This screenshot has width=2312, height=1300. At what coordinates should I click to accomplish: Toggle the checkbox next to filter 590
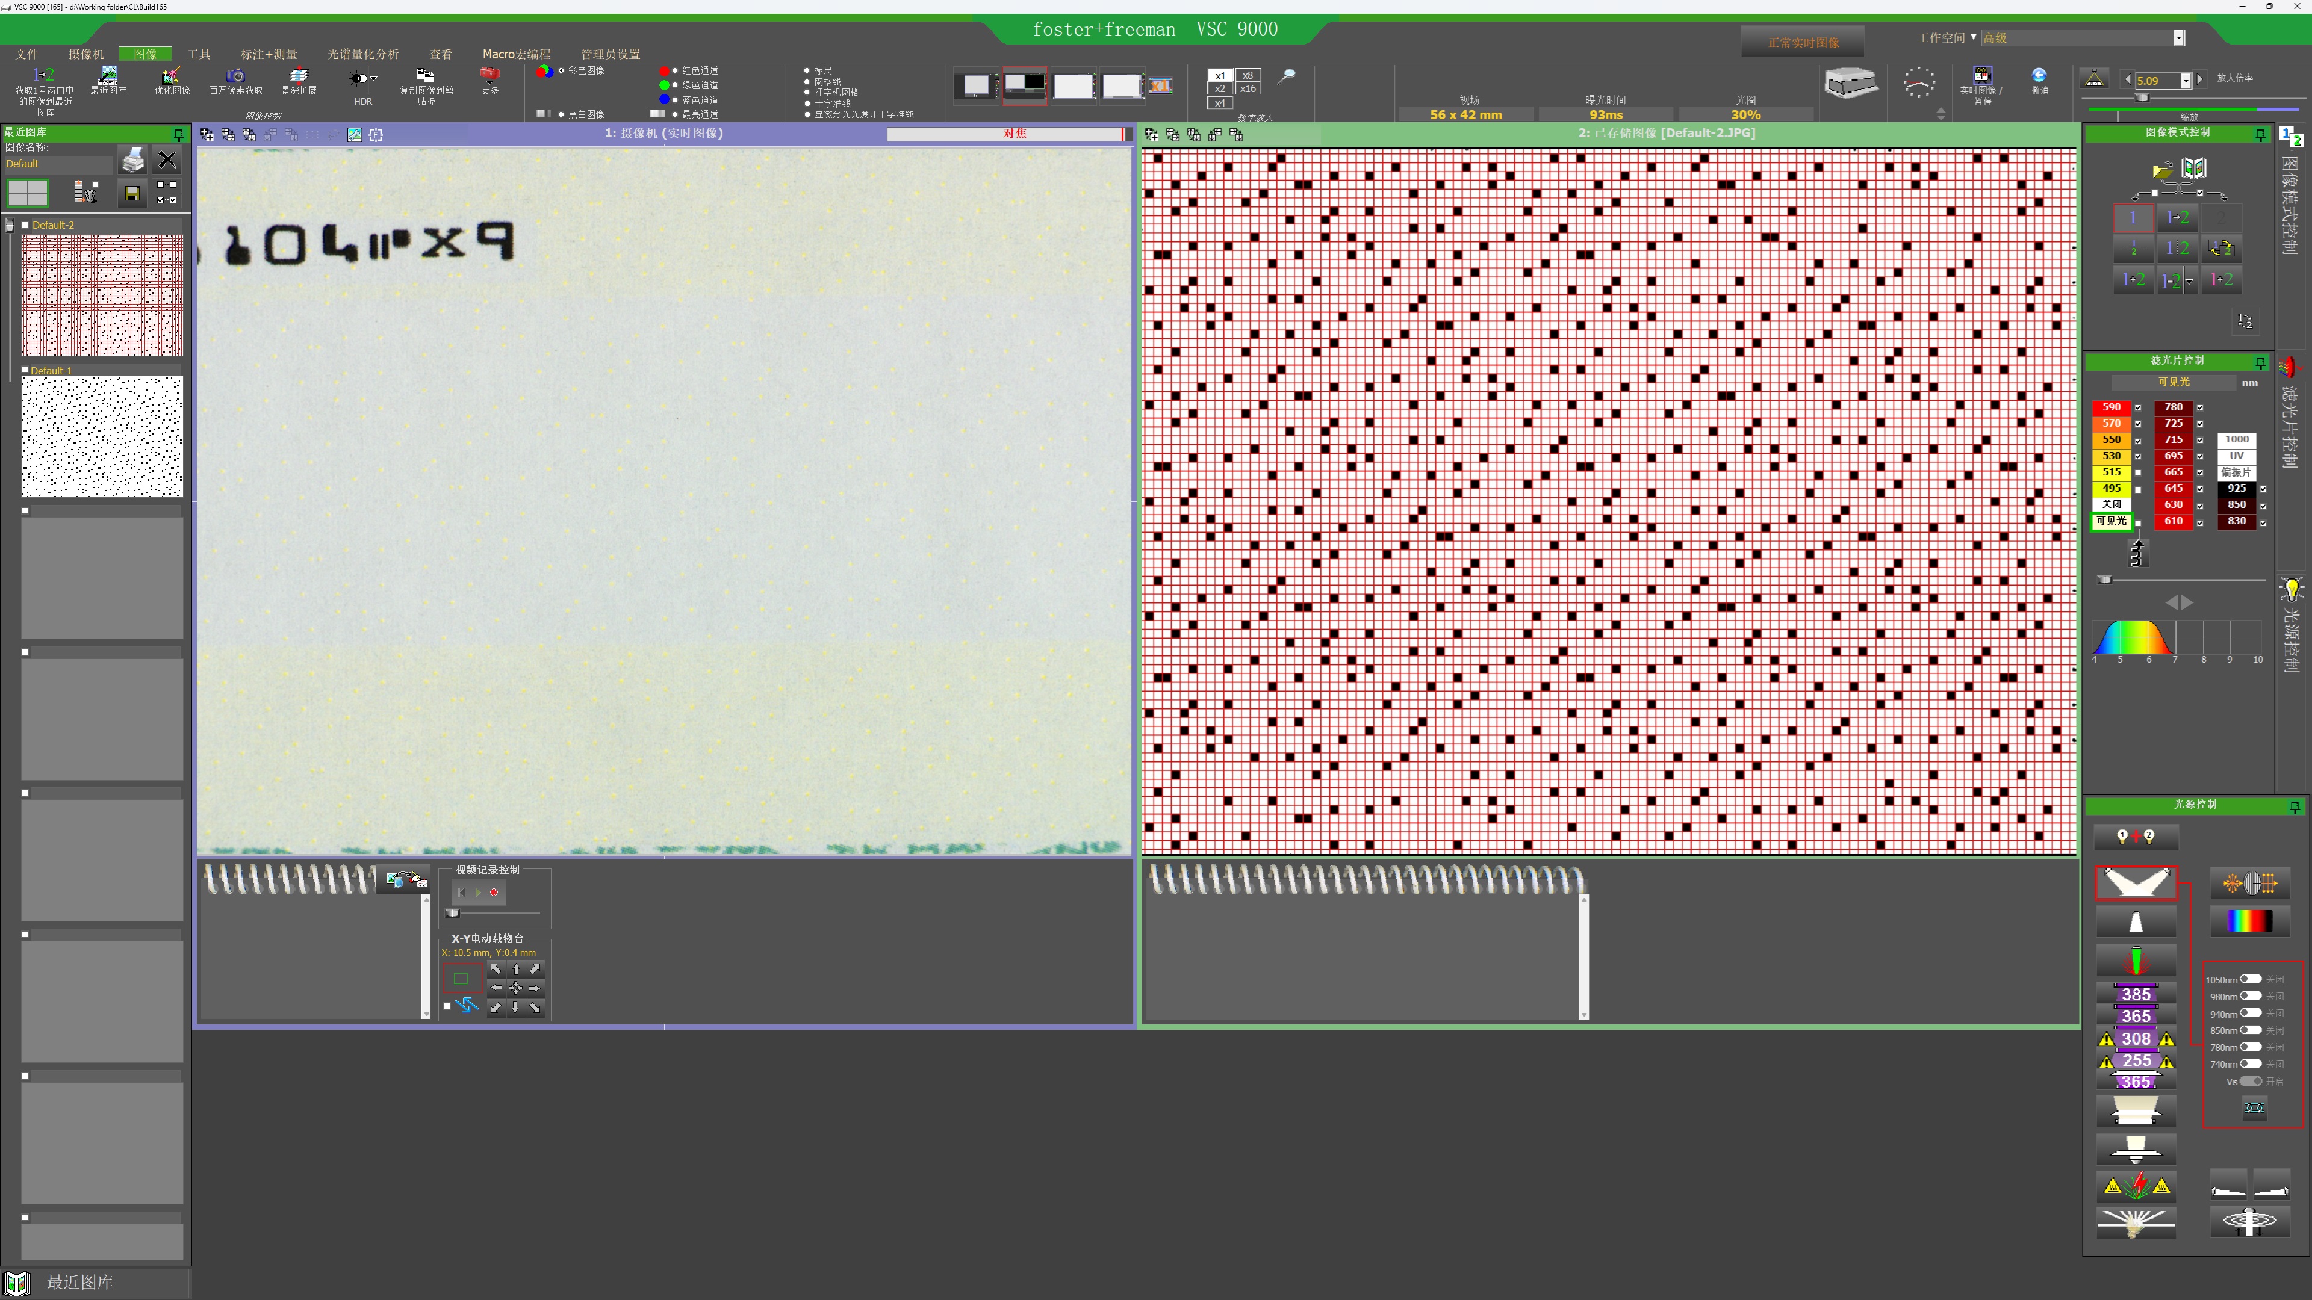point(2138,407)
